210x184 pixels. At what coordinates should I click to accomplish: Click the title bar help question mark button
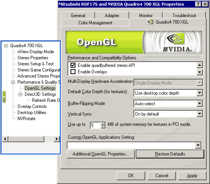198,4
